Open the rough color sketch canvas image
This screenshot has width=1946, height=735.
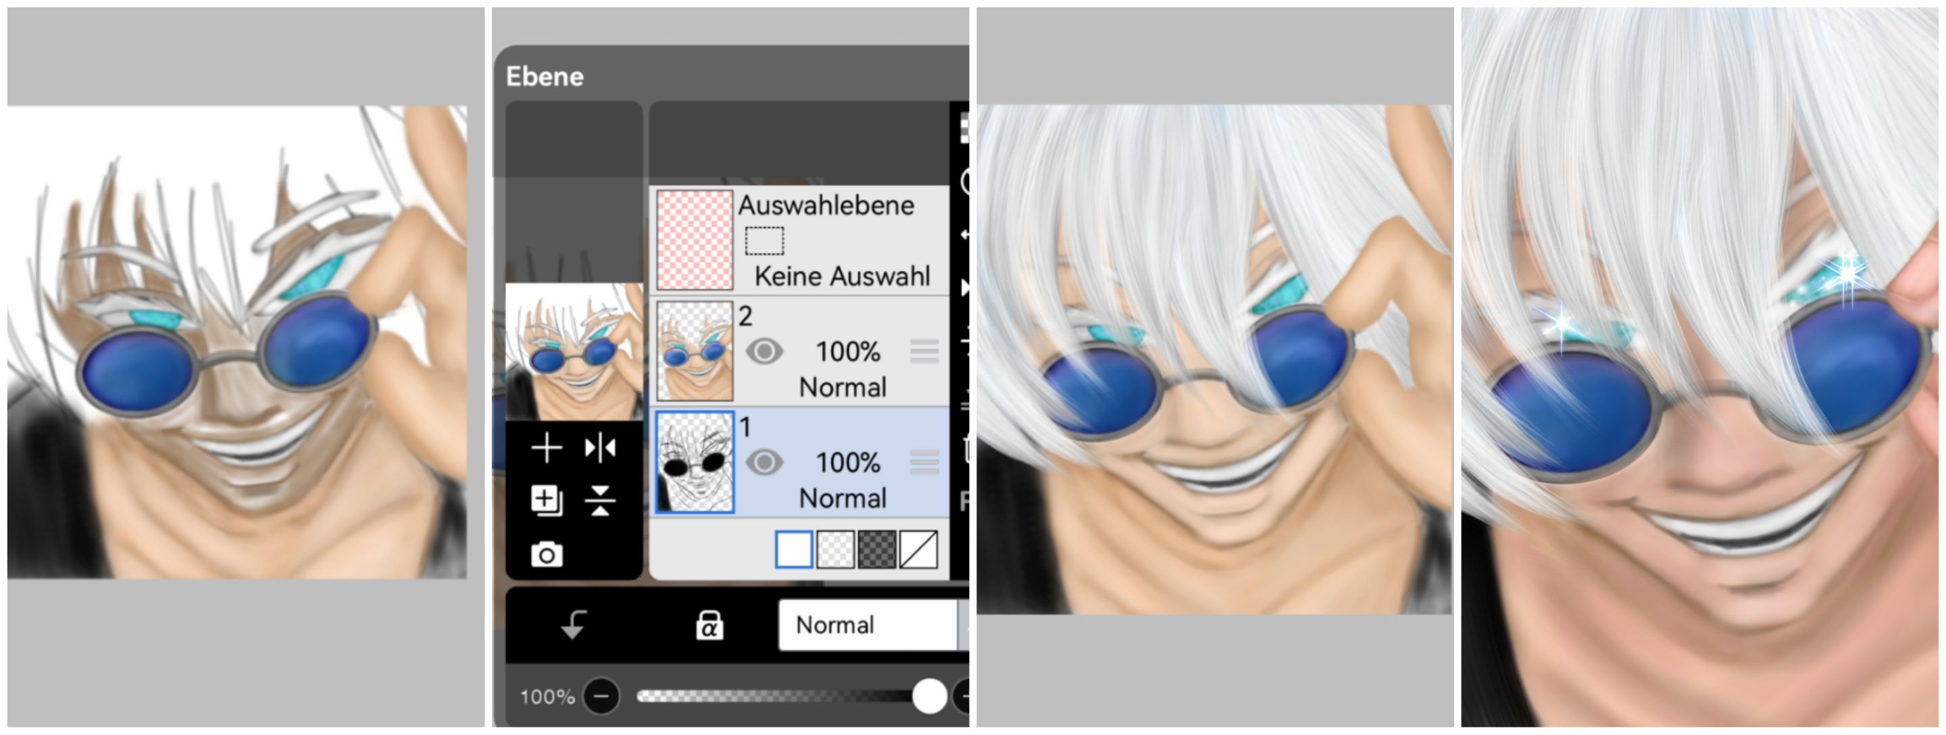237,343
